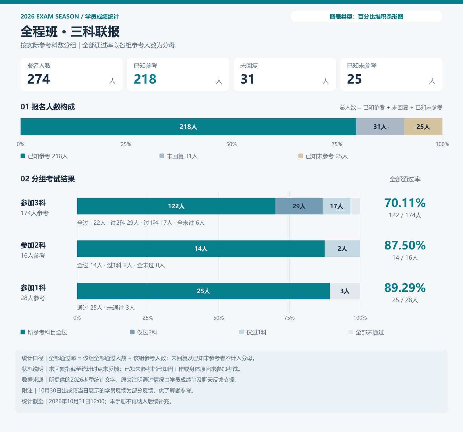Click the gray 31人 bar segment

click(x=380, y=127)
